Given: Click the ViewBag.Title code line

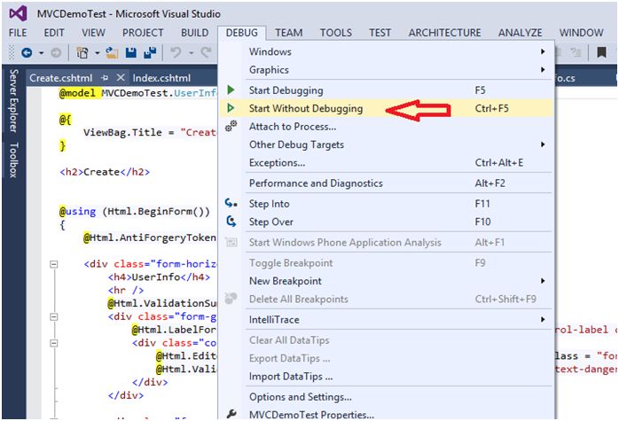Looking at the screenshot, I should [x=150, y=132].
